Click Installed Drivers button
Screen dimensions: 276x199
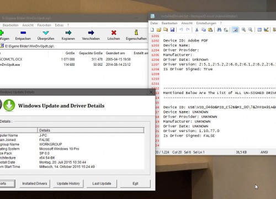click(35, 184)
